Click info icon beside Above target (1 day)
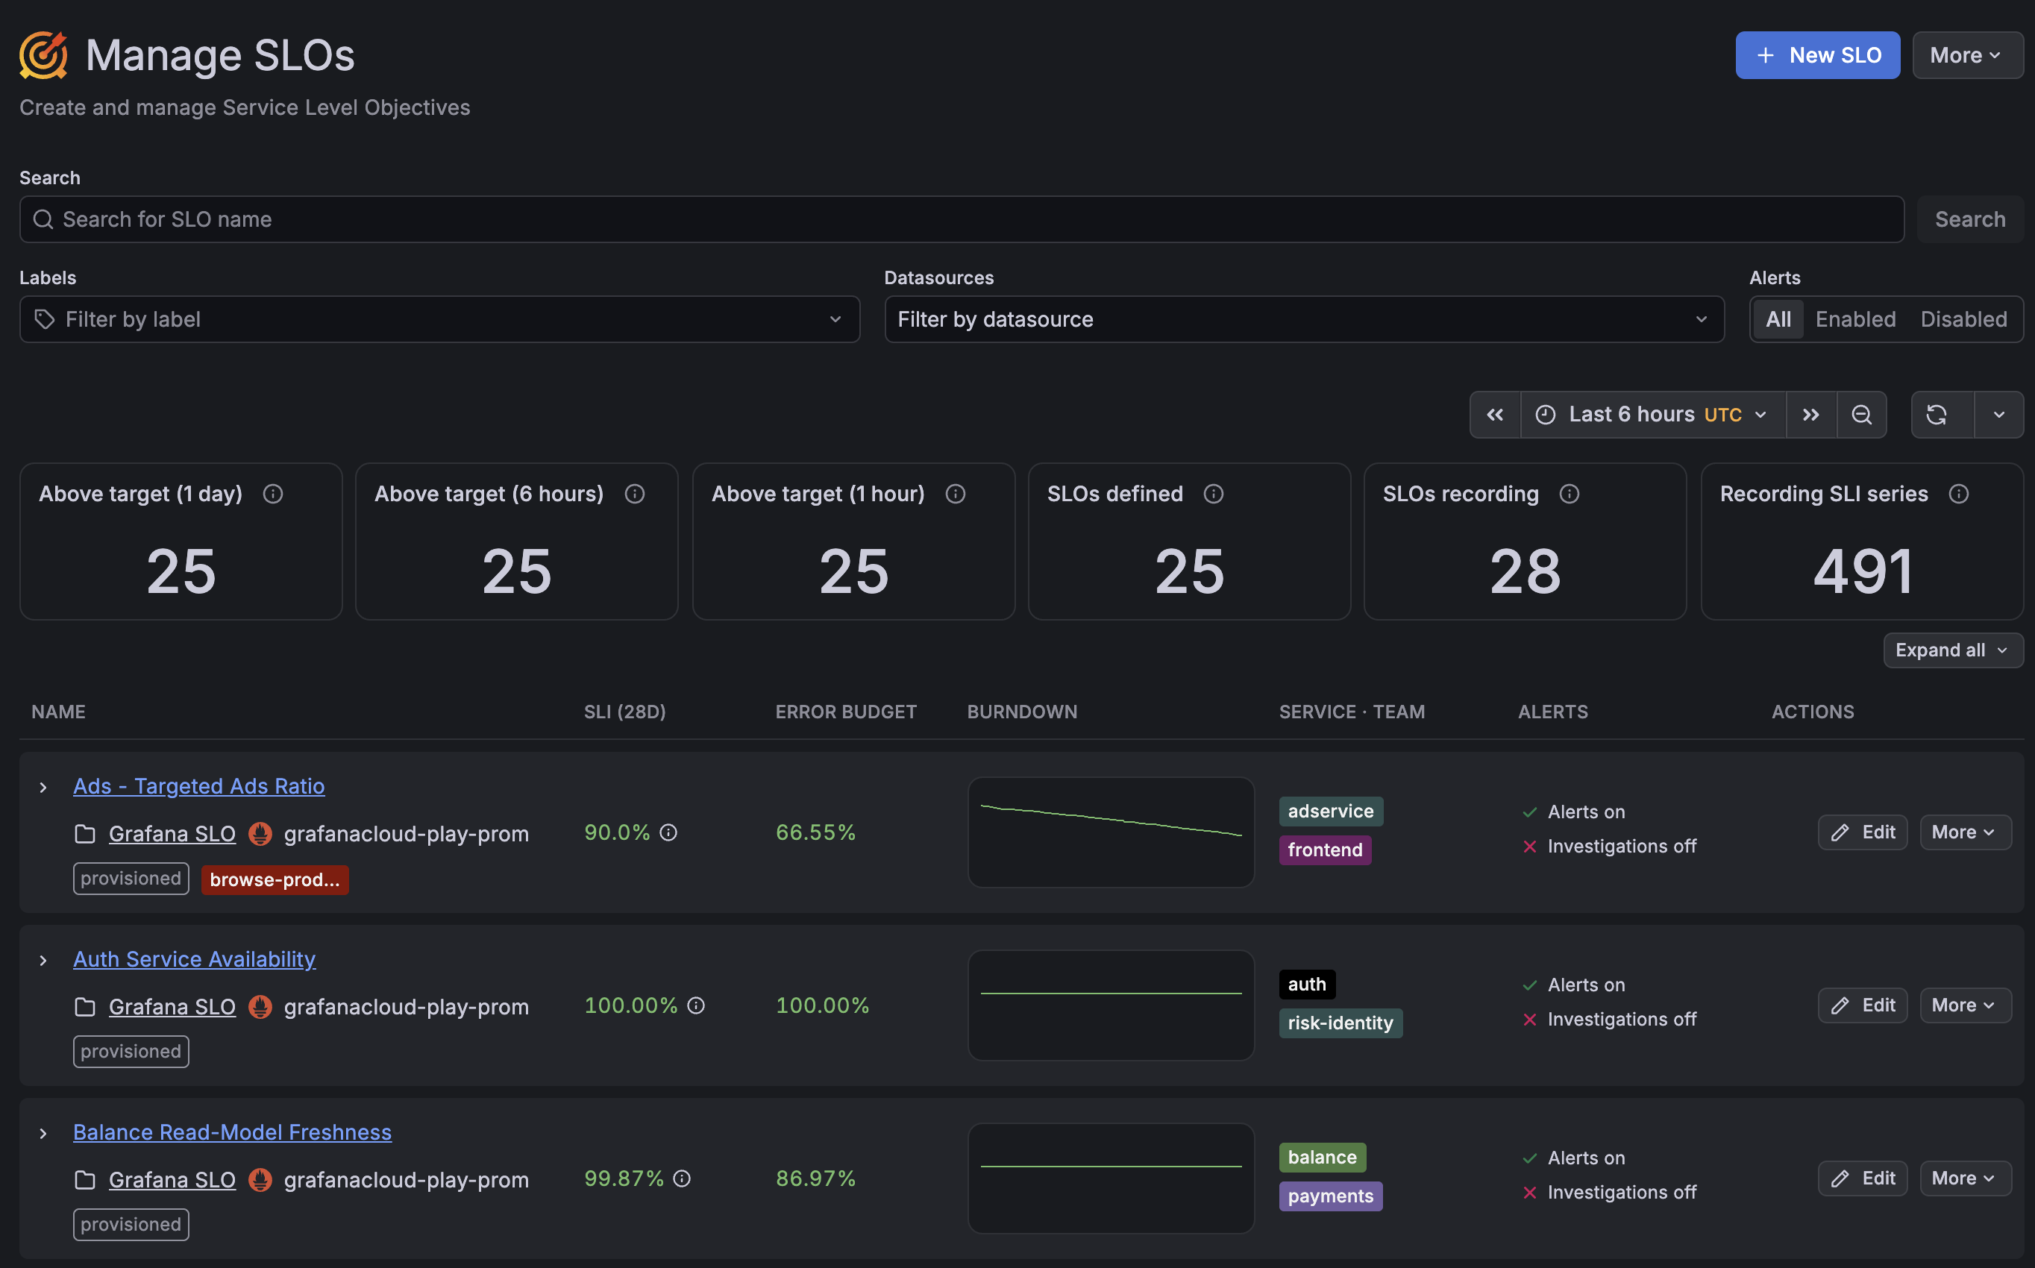Image resolution: width=2035 pixels, height=1268 pixels. (272, 494)
